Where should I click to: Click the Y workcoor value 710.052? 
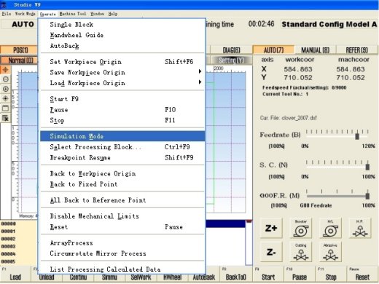coord(298,78)
